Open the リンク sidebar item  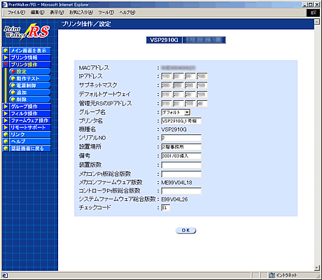pos(30,134)
